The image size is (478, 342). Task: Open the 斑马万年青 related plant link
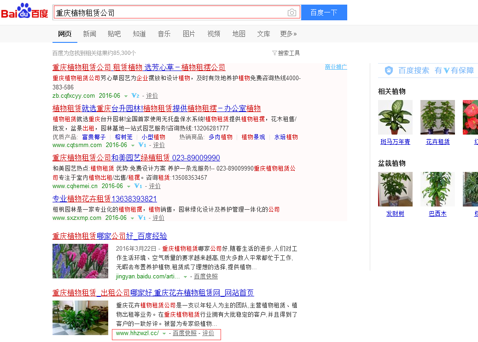coord(395,142)
